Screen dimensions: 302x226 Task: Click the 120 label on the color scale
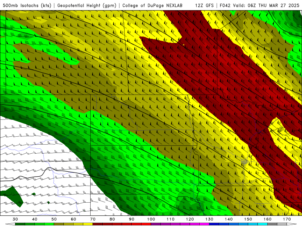pyautogui.click(x=190, y=219)
